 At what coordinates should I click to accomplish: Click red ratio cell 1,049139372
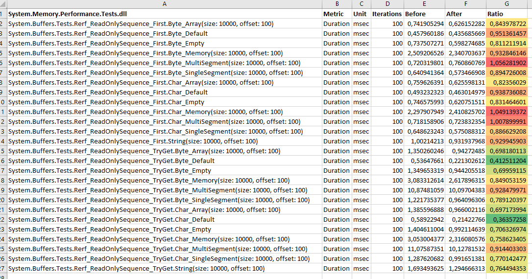[x=507, y=112]
